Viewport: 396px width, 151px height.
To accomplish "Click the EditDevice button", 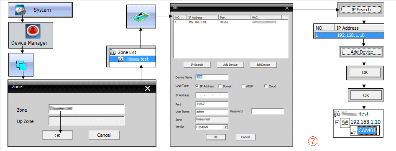I will pyautogui.click(x=263, y=65).
